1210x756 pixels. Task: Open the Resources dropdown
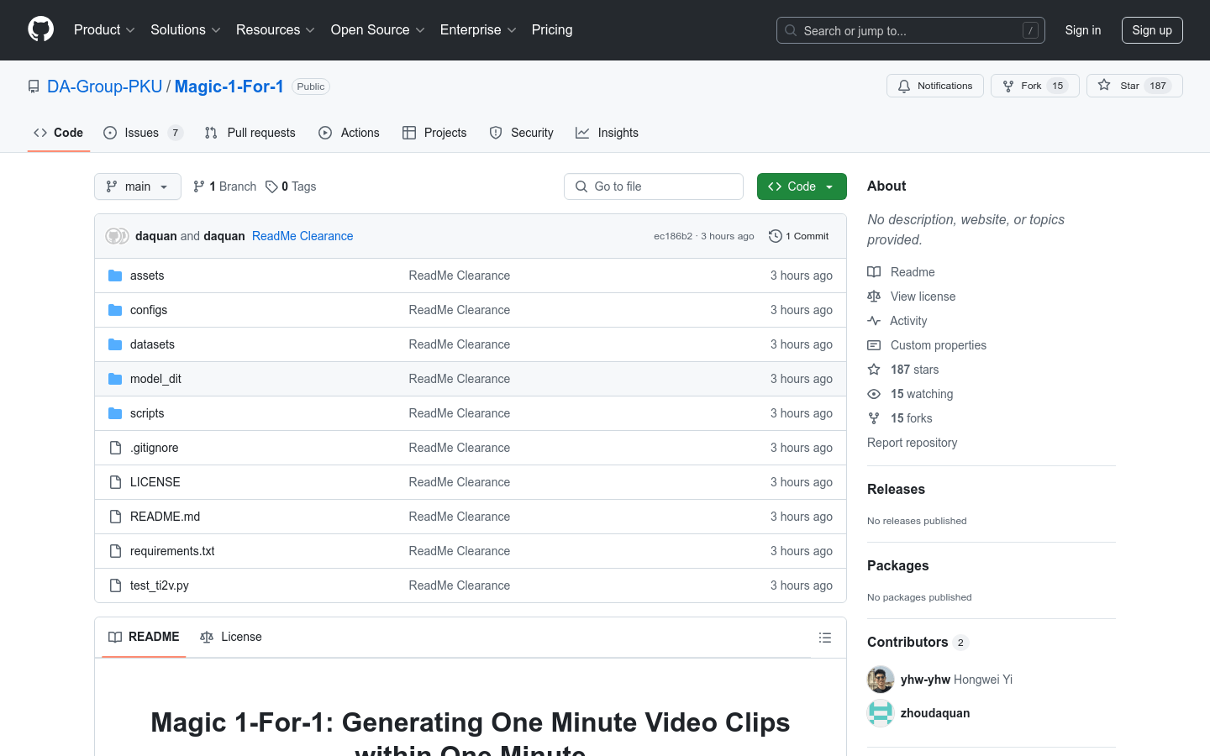pyautogui.click(x=276, y=29)
